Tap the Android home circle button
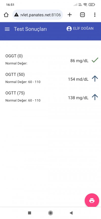 click(50, 213)
